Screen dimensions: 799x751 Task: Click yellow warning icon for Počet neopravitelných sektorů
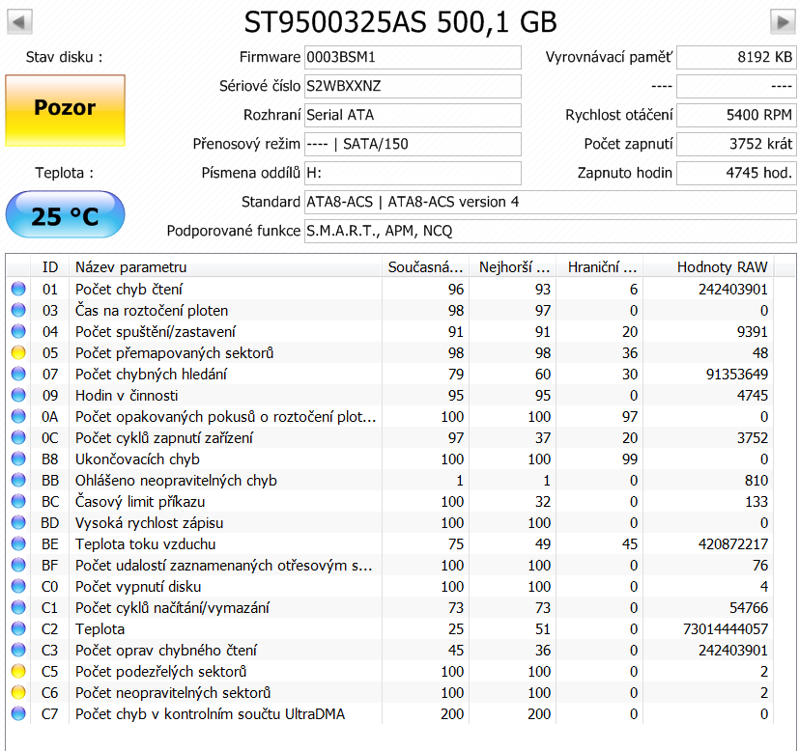[18, 692]
